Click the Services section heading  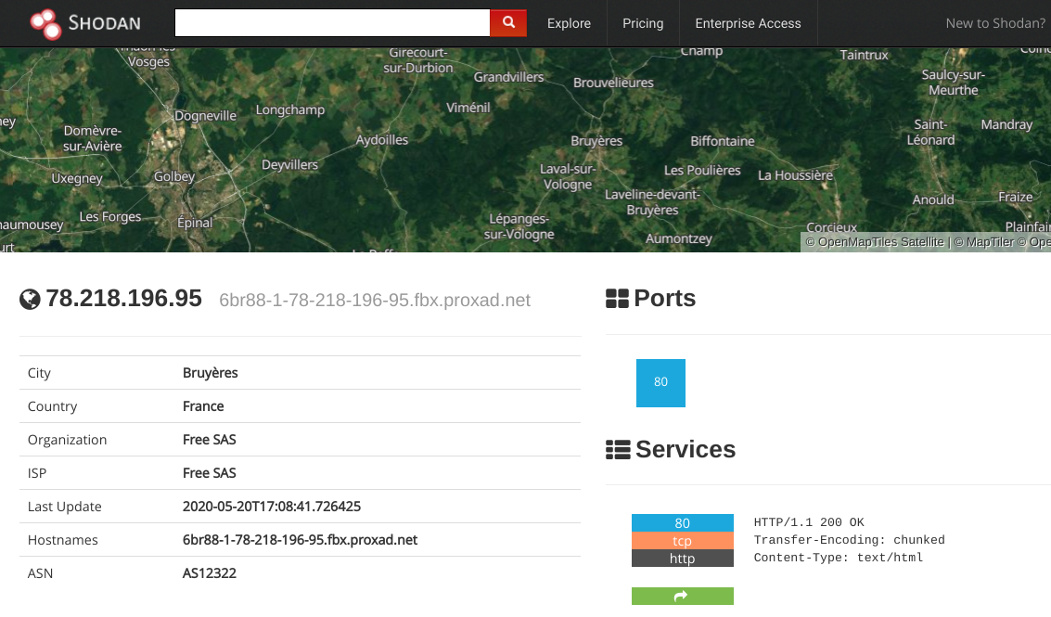[x=686, y=449]
